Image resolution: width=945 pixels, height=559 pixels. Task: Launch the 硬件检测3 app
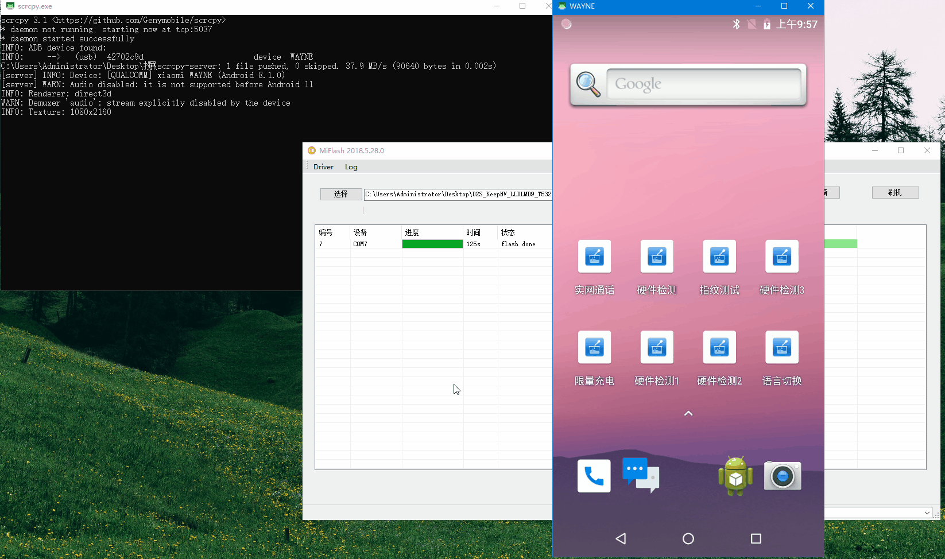782,257
